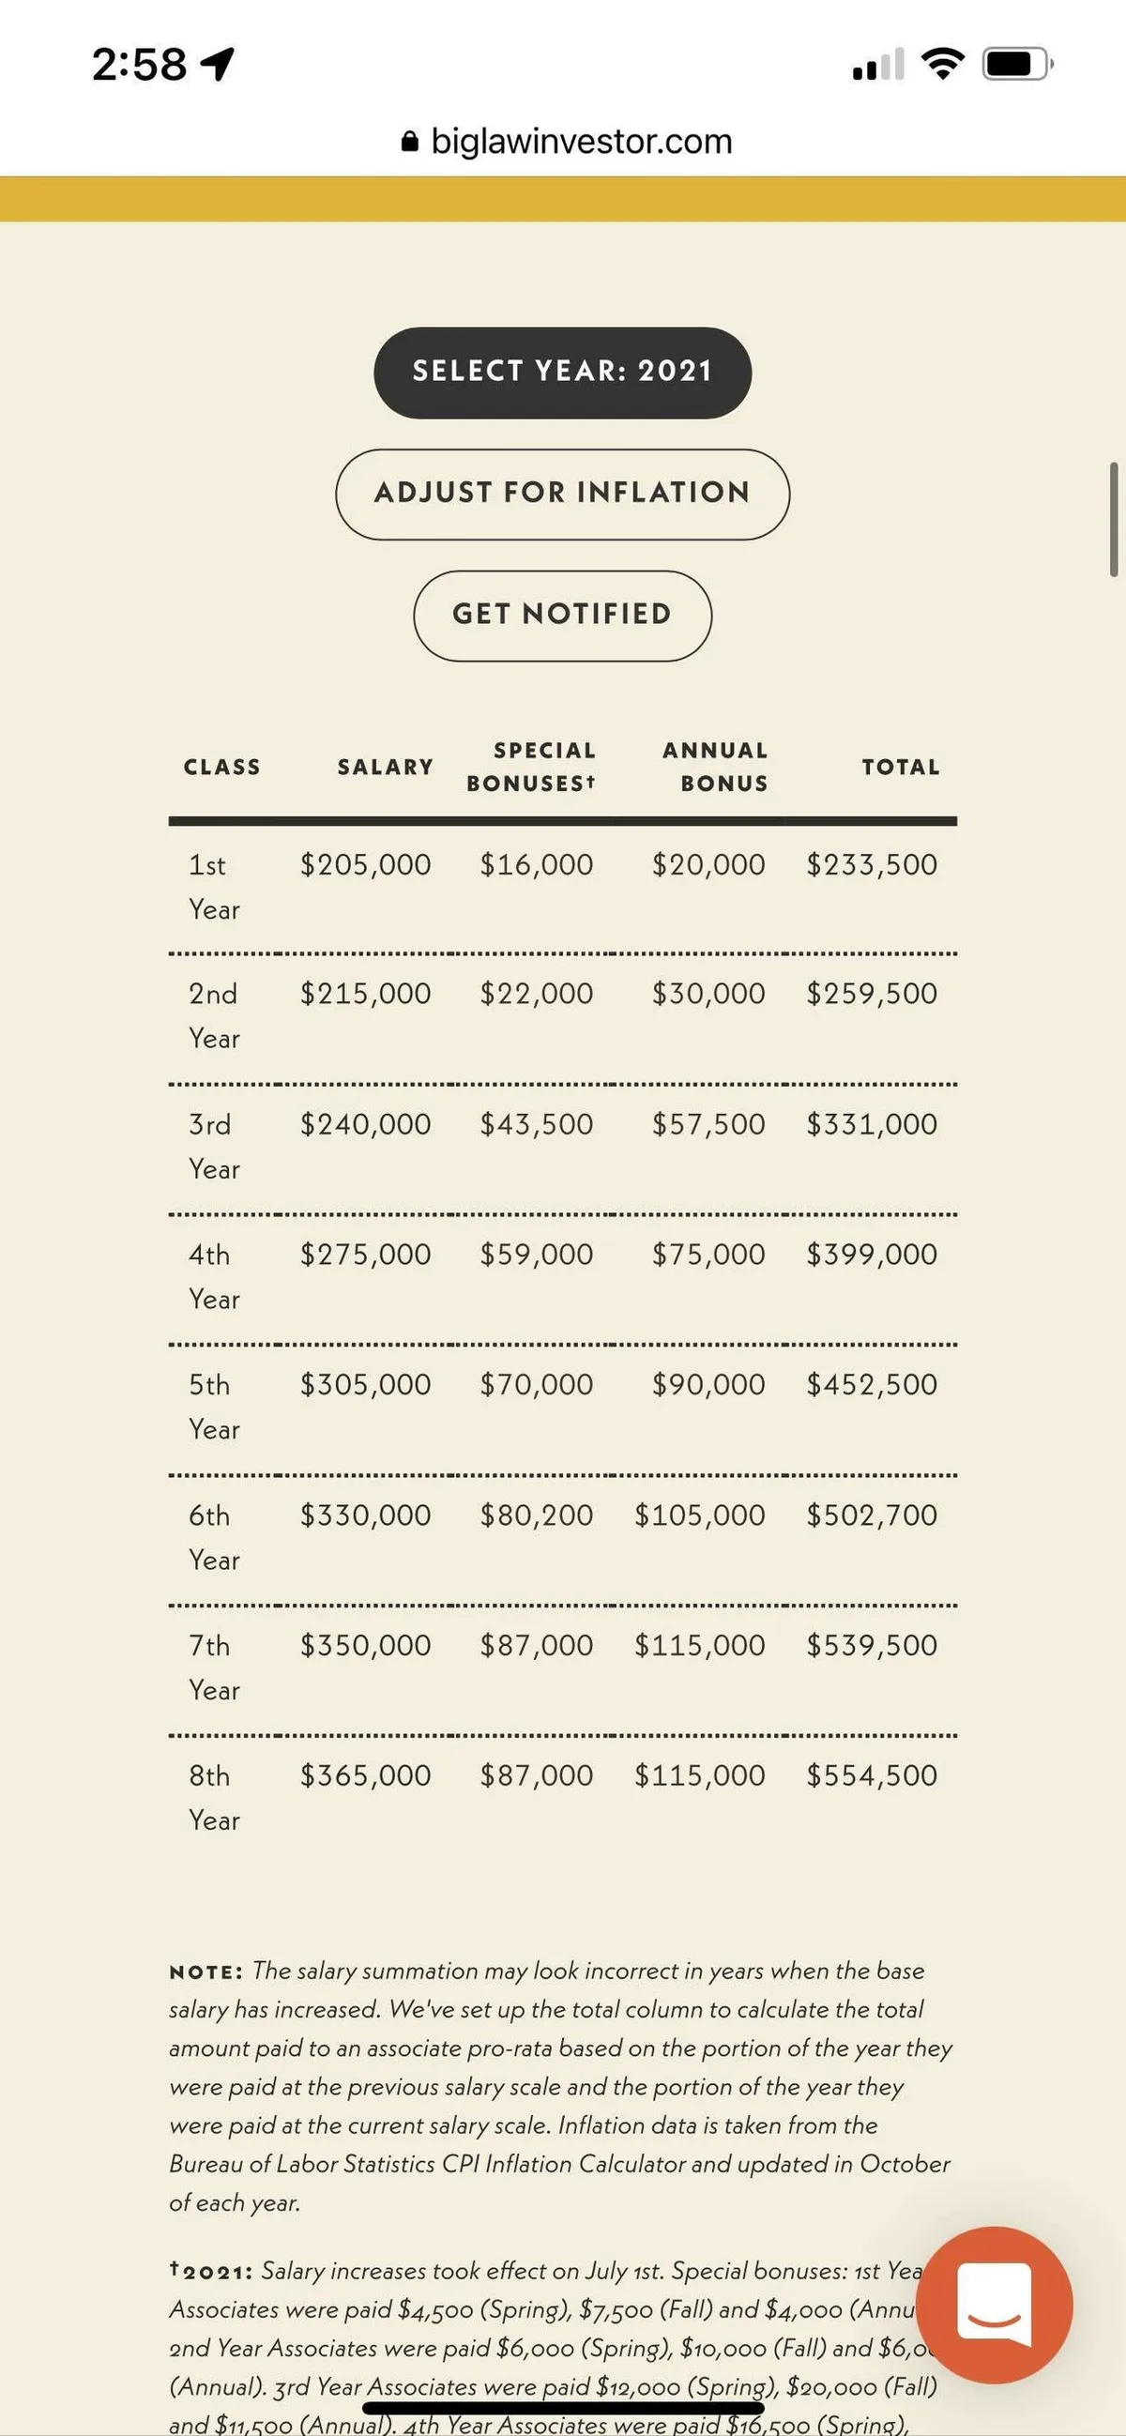
Task: Select the Annual Bonus column header
Action: pos(716,767)
